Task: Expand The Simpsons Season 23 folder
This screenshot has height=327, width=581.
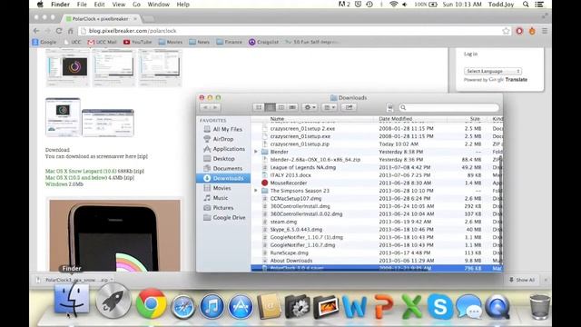Action: point(256,191)
